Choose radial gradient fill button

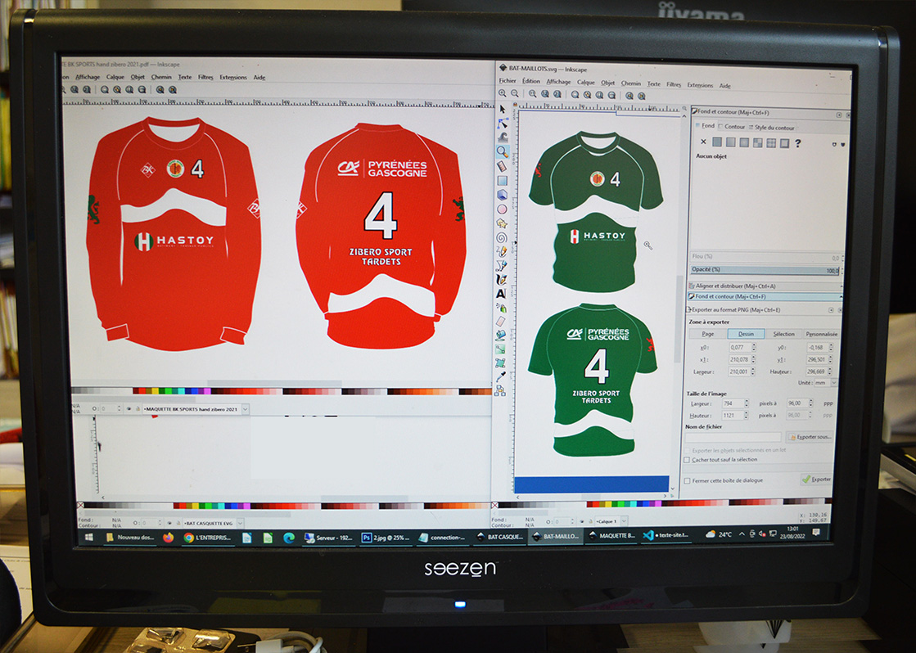click(743, 142)
